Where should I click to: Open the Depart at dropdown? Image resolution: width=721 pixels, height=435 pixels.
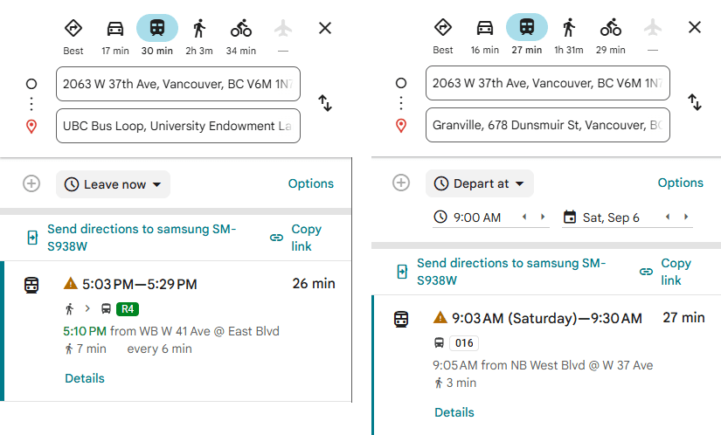coord(480,183)
